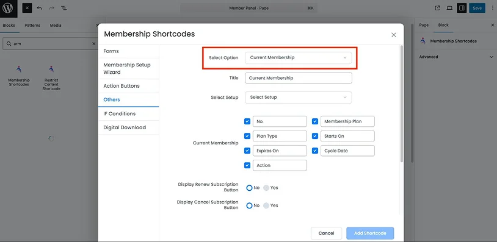497x242 pixels.
Task: Toggle the settings sidebar panel icon
Action: click(462, 8)
